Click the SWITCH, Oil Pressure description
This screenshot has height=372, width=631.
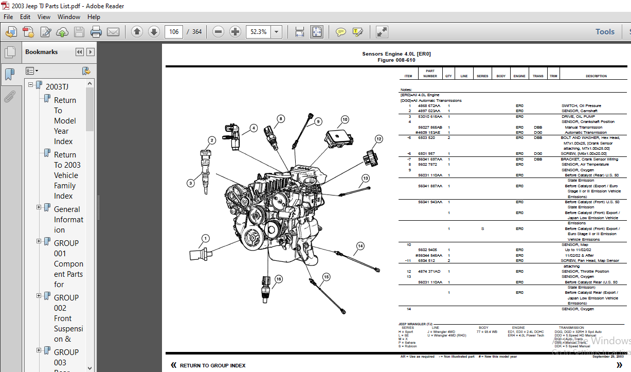(x=581, y=105)
